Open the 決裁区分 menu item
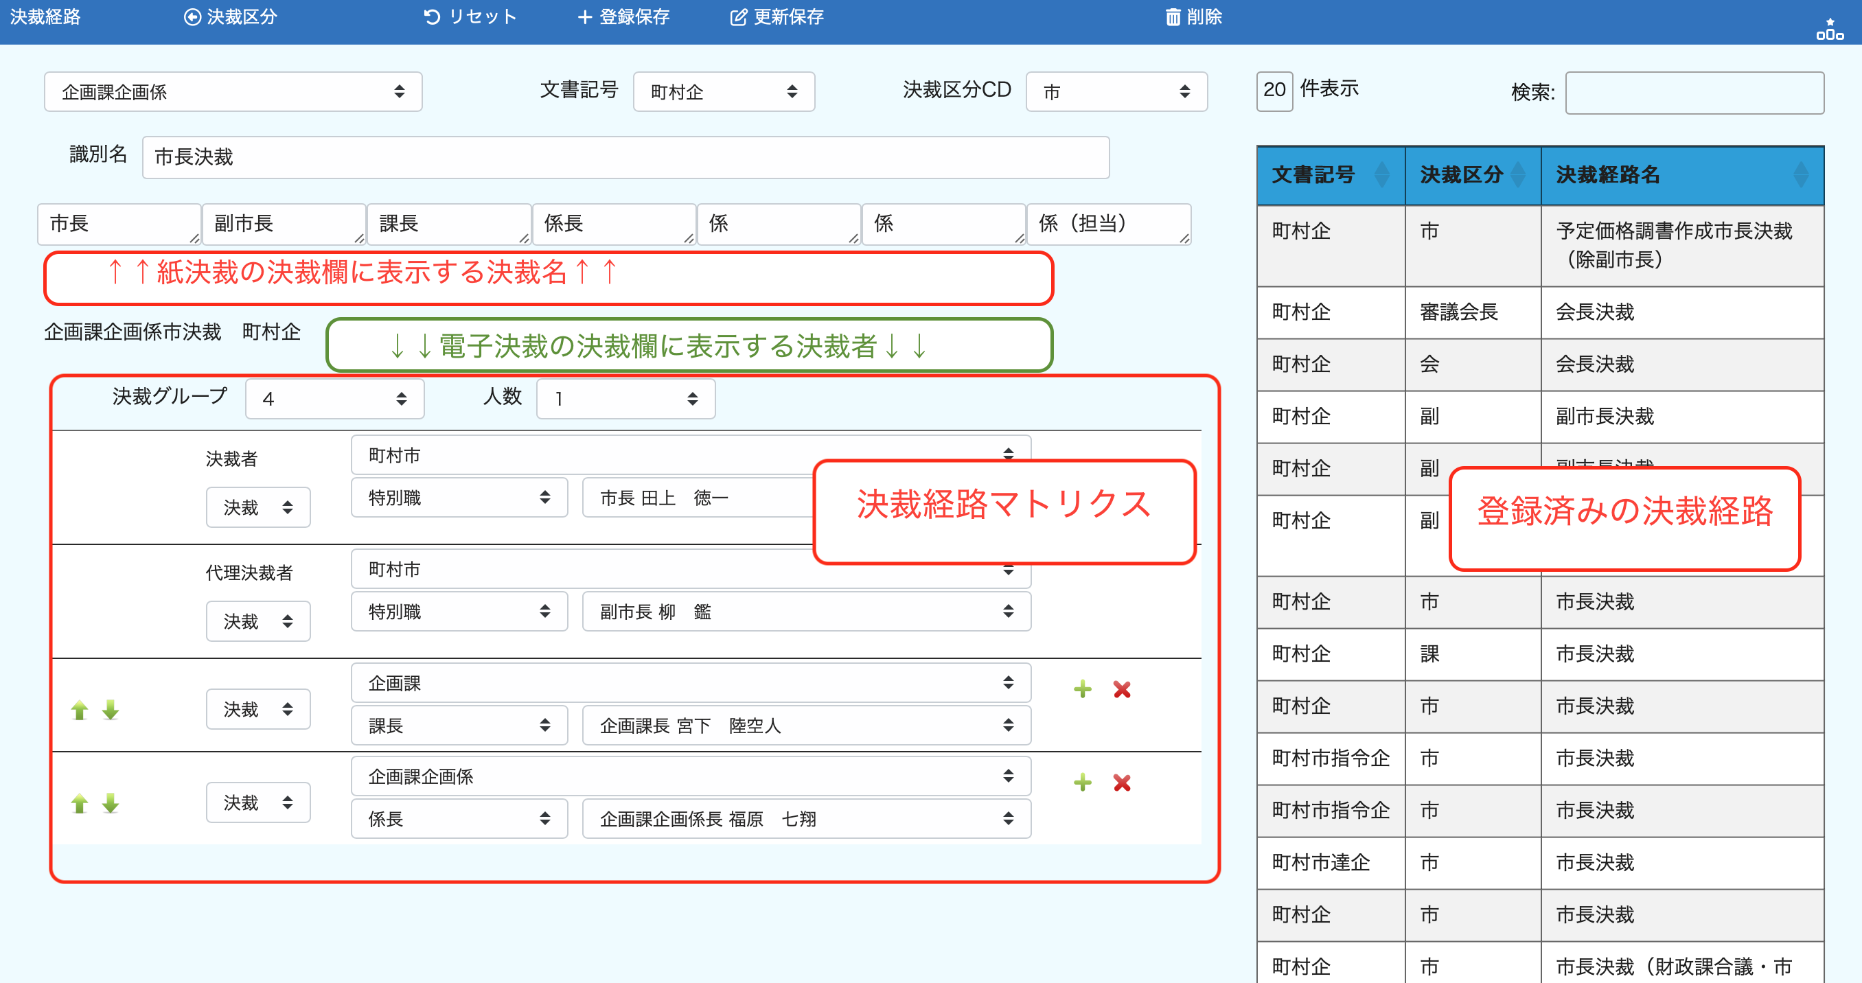The width and height of the screenshot is (1862, 983). tap(231, 16)
